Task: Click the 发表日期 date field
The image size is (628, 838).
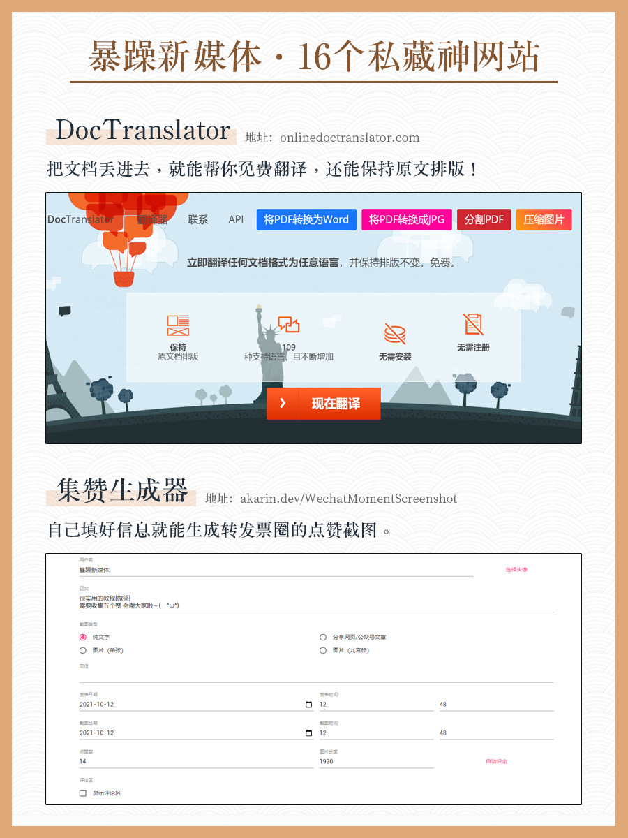Action: pyautogui.click(x=196, y=705)
